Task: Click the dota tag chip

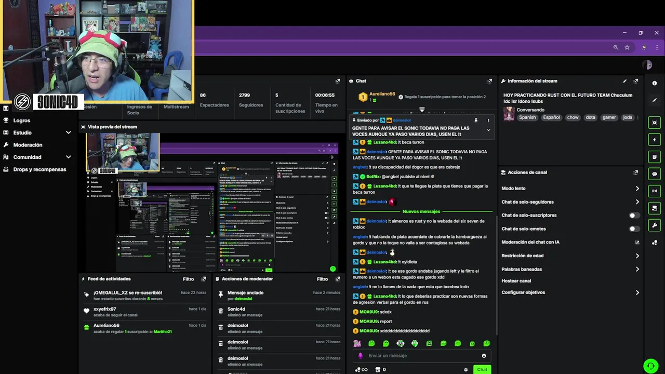Action: (x=590, y=117)
